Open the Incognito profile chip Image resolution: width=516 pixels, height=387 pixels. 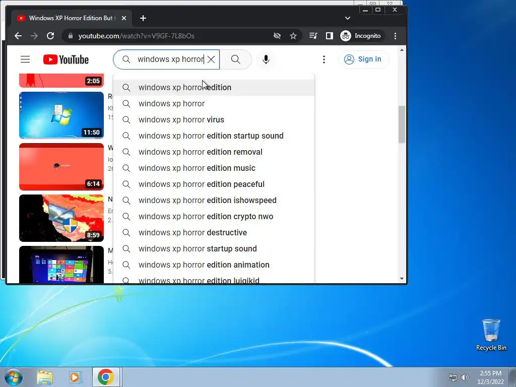361,36
